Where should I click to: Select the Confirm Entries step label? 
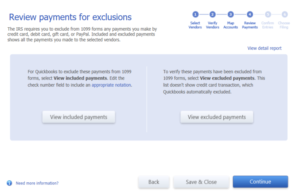tap(268, 25)
